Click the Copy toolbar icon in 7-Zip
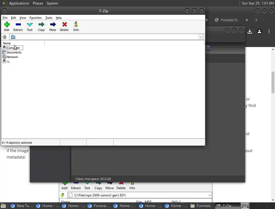 click(41, 27)
